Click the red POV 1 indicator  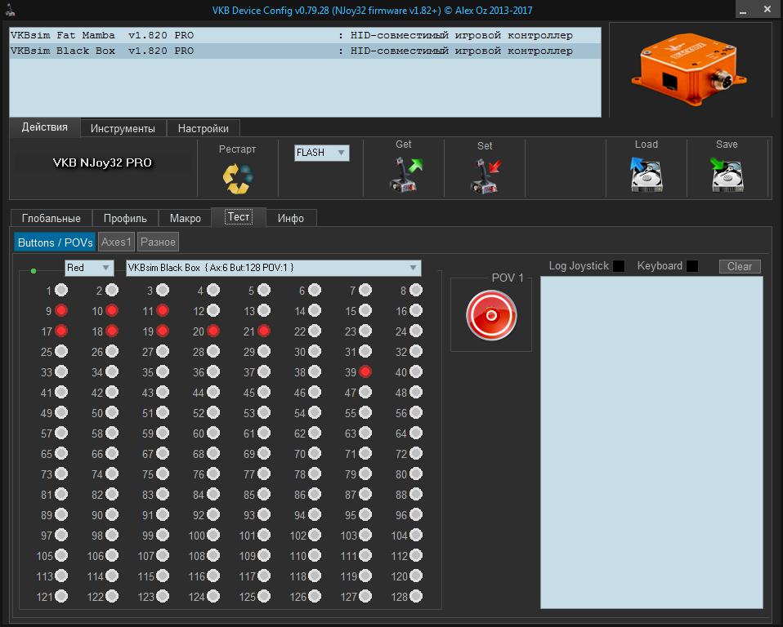pyautogui.click(x=491, y=315)
